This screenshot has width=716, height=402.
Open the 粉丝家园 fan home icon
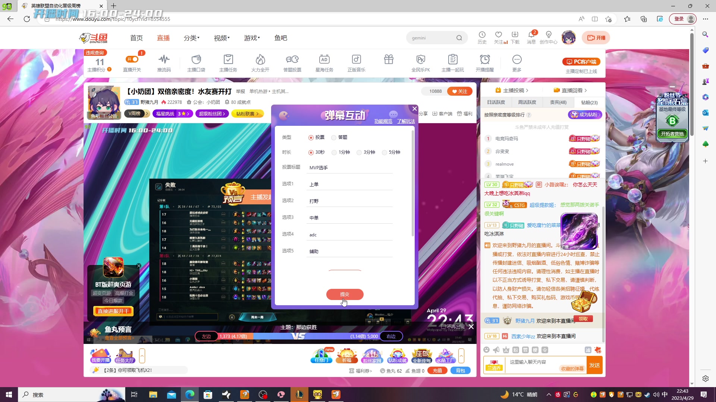[x=372, y=355]
